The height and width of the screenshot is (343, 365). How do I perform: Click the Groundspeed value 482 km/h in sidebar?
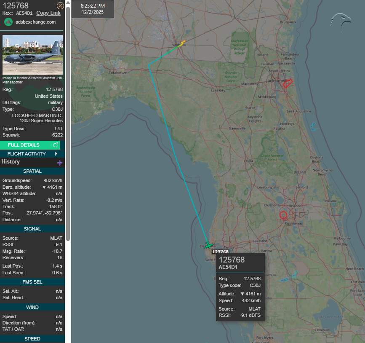click(x=53, y=181)
